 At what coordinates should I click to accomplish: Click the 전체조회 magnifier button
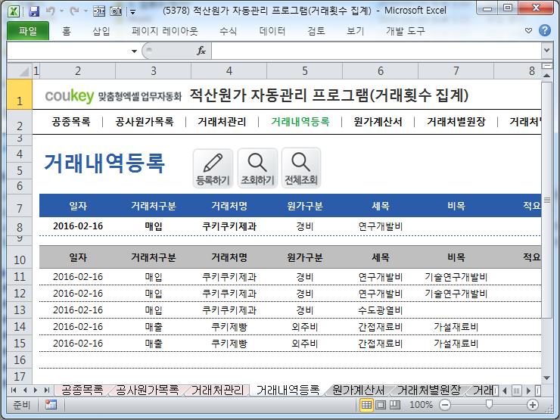pyautogui.click(x=301, y=168)
